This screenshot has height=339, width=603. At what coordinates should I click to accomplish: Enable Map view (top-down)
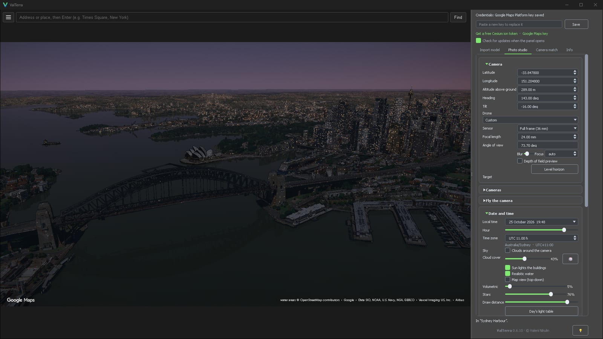tap(508, 279)
